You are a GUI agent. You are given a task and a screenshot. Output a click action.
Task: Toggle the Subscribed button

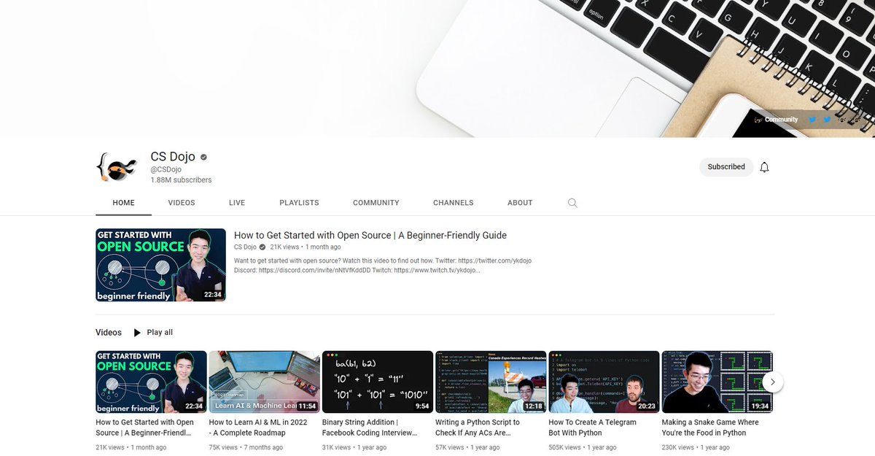click(726, 167)
